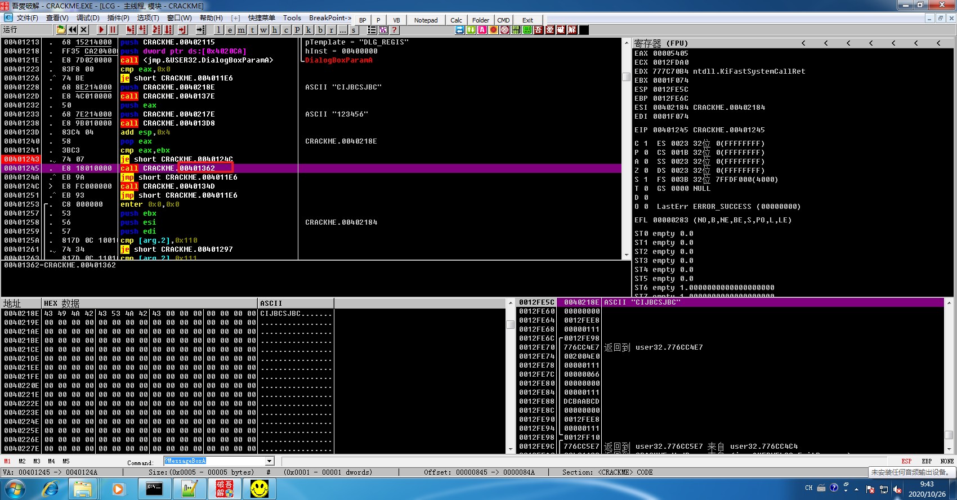Run the program with the red play icon
Viewport: 957px width, 500px height.
click(x=101, y=30)
